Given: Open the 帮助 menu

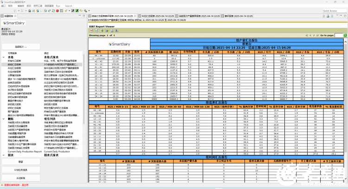Looking at the screenshot, I should (10, 6).
